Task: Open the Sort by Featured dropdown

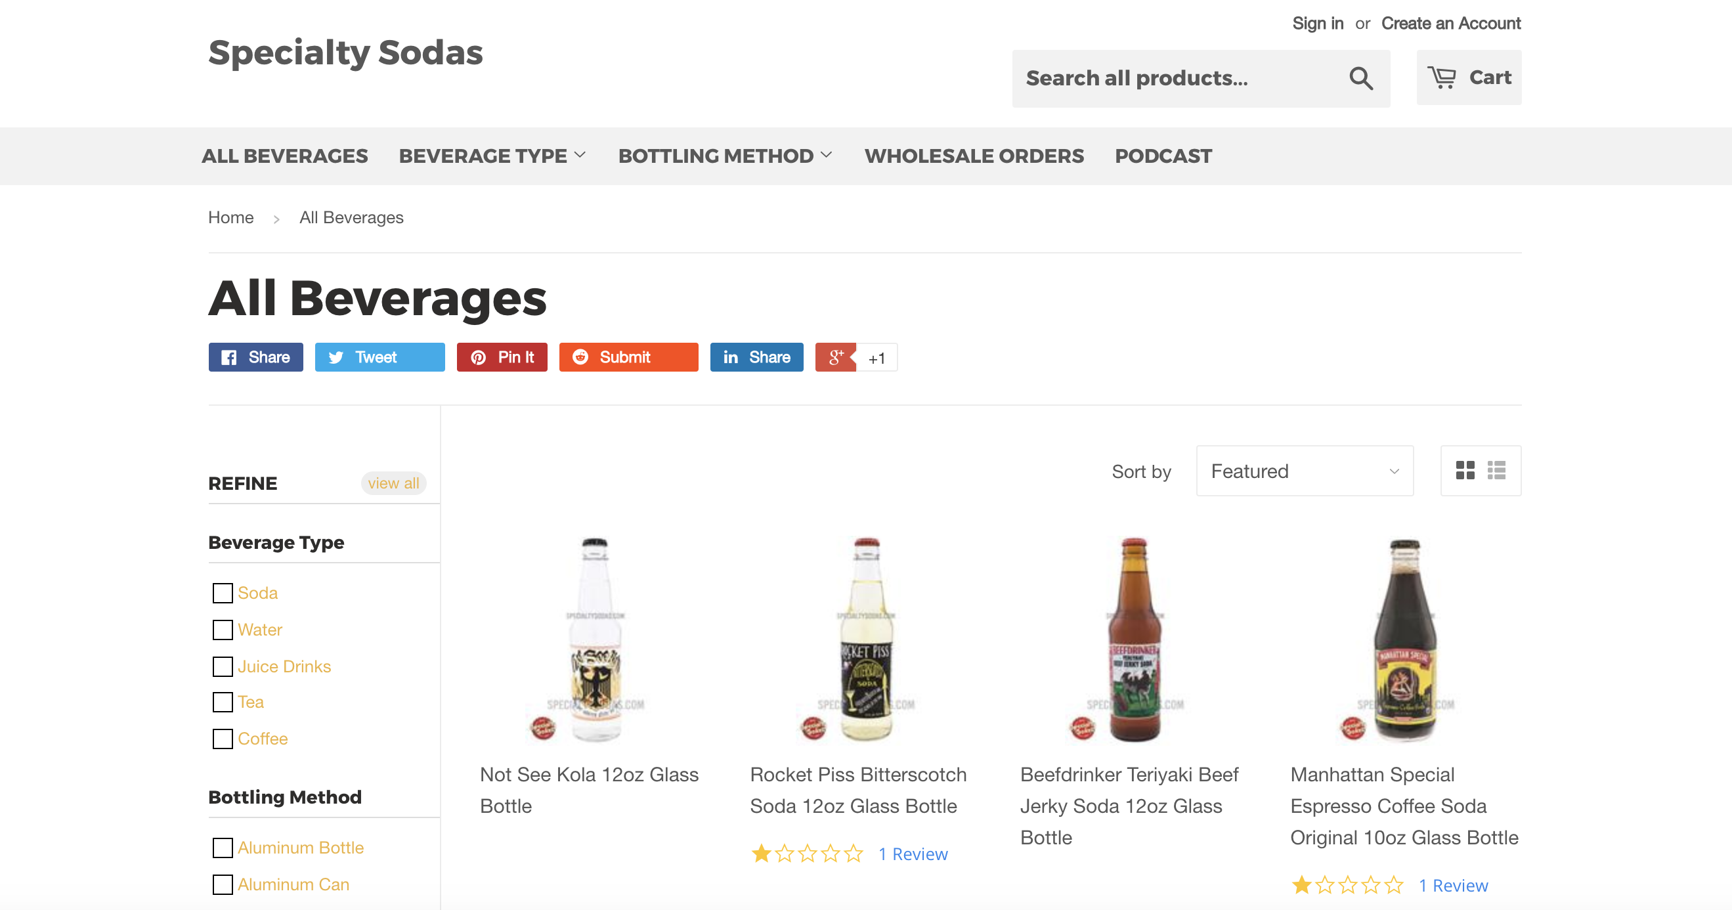Action: click(1305, 471)
